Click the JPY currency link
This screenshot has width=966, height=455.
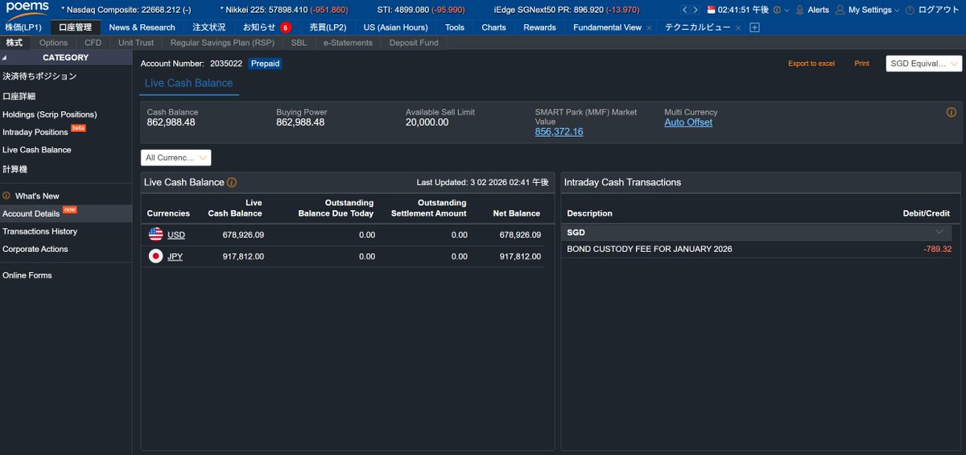click(x=175, y=257)
